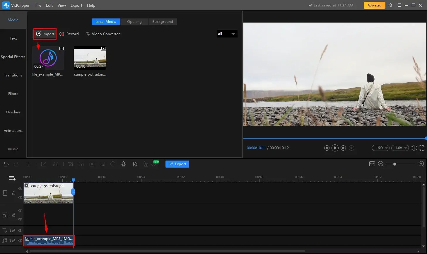This screenshot has height=254, width=427.
Task: Click the blue Export button
Action: [177, 164]
